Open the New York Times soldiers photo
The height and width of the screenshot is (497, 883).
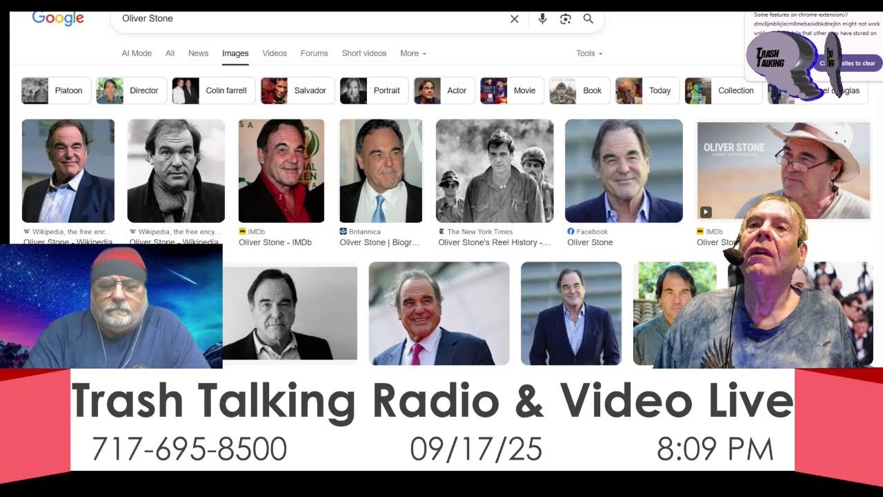pos(495,171)
